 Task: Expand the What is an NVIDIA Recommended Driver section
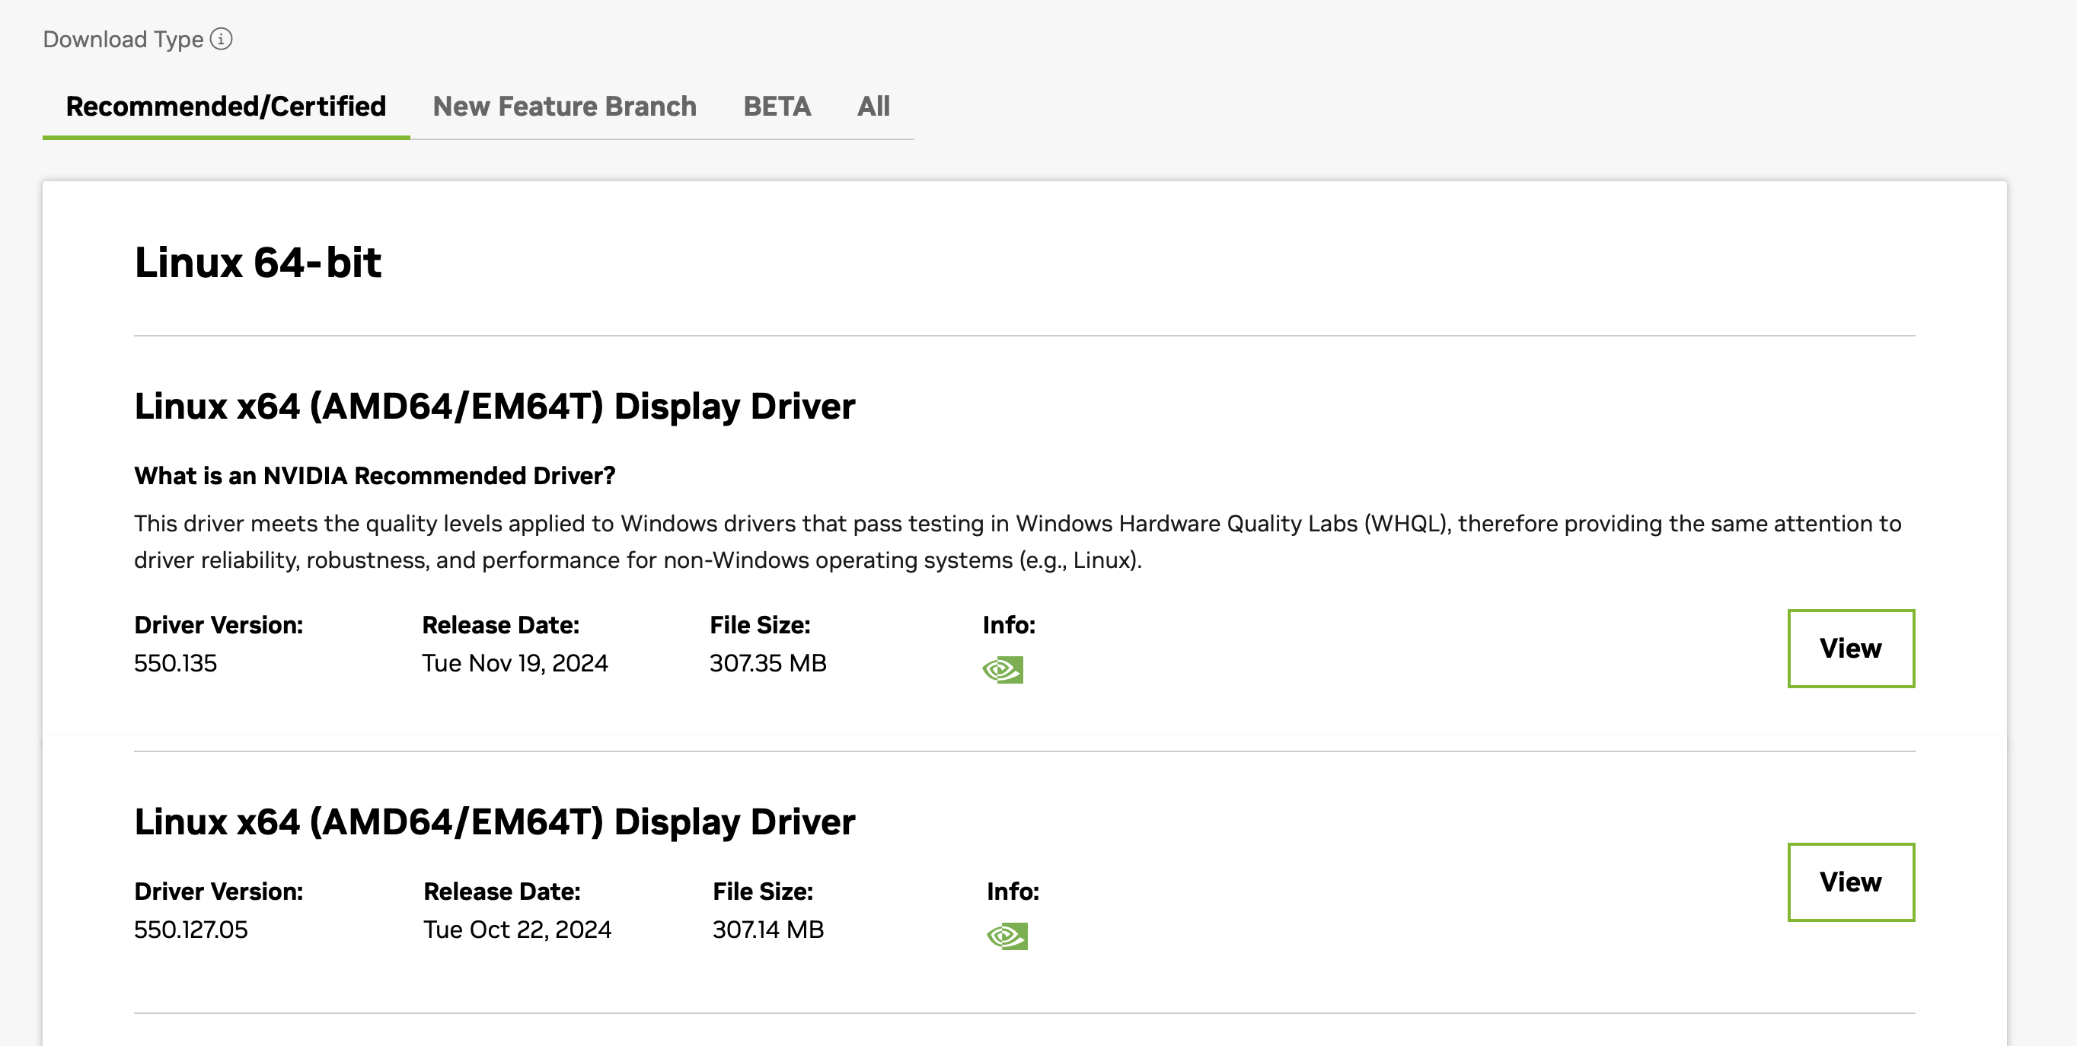373,476
